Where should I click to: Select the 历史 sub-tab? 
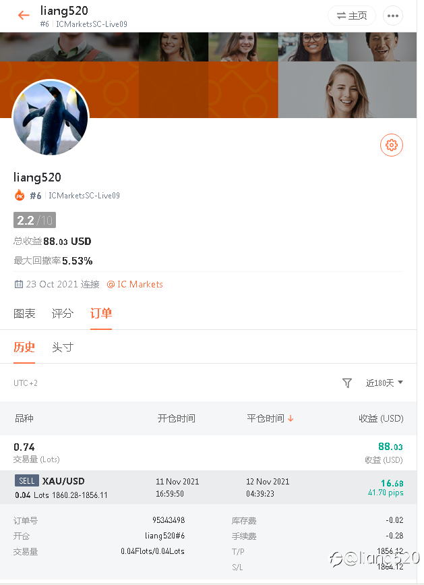click(24, 347)
